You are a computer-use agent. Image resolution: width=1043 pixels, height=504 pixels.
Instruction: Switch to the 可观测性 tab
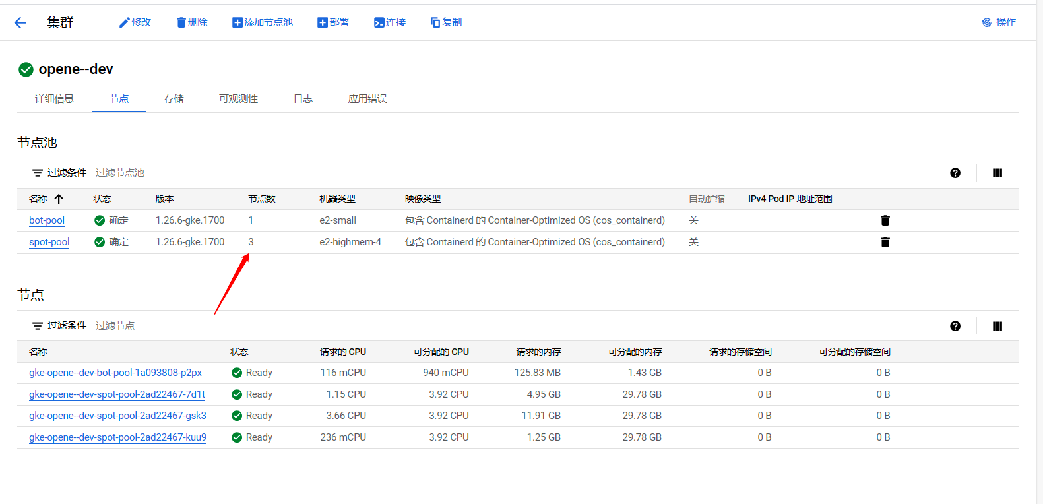pyautogui.click(x=238, y=99)
